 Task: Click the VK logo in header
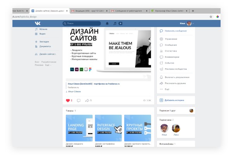click(38, 23)
